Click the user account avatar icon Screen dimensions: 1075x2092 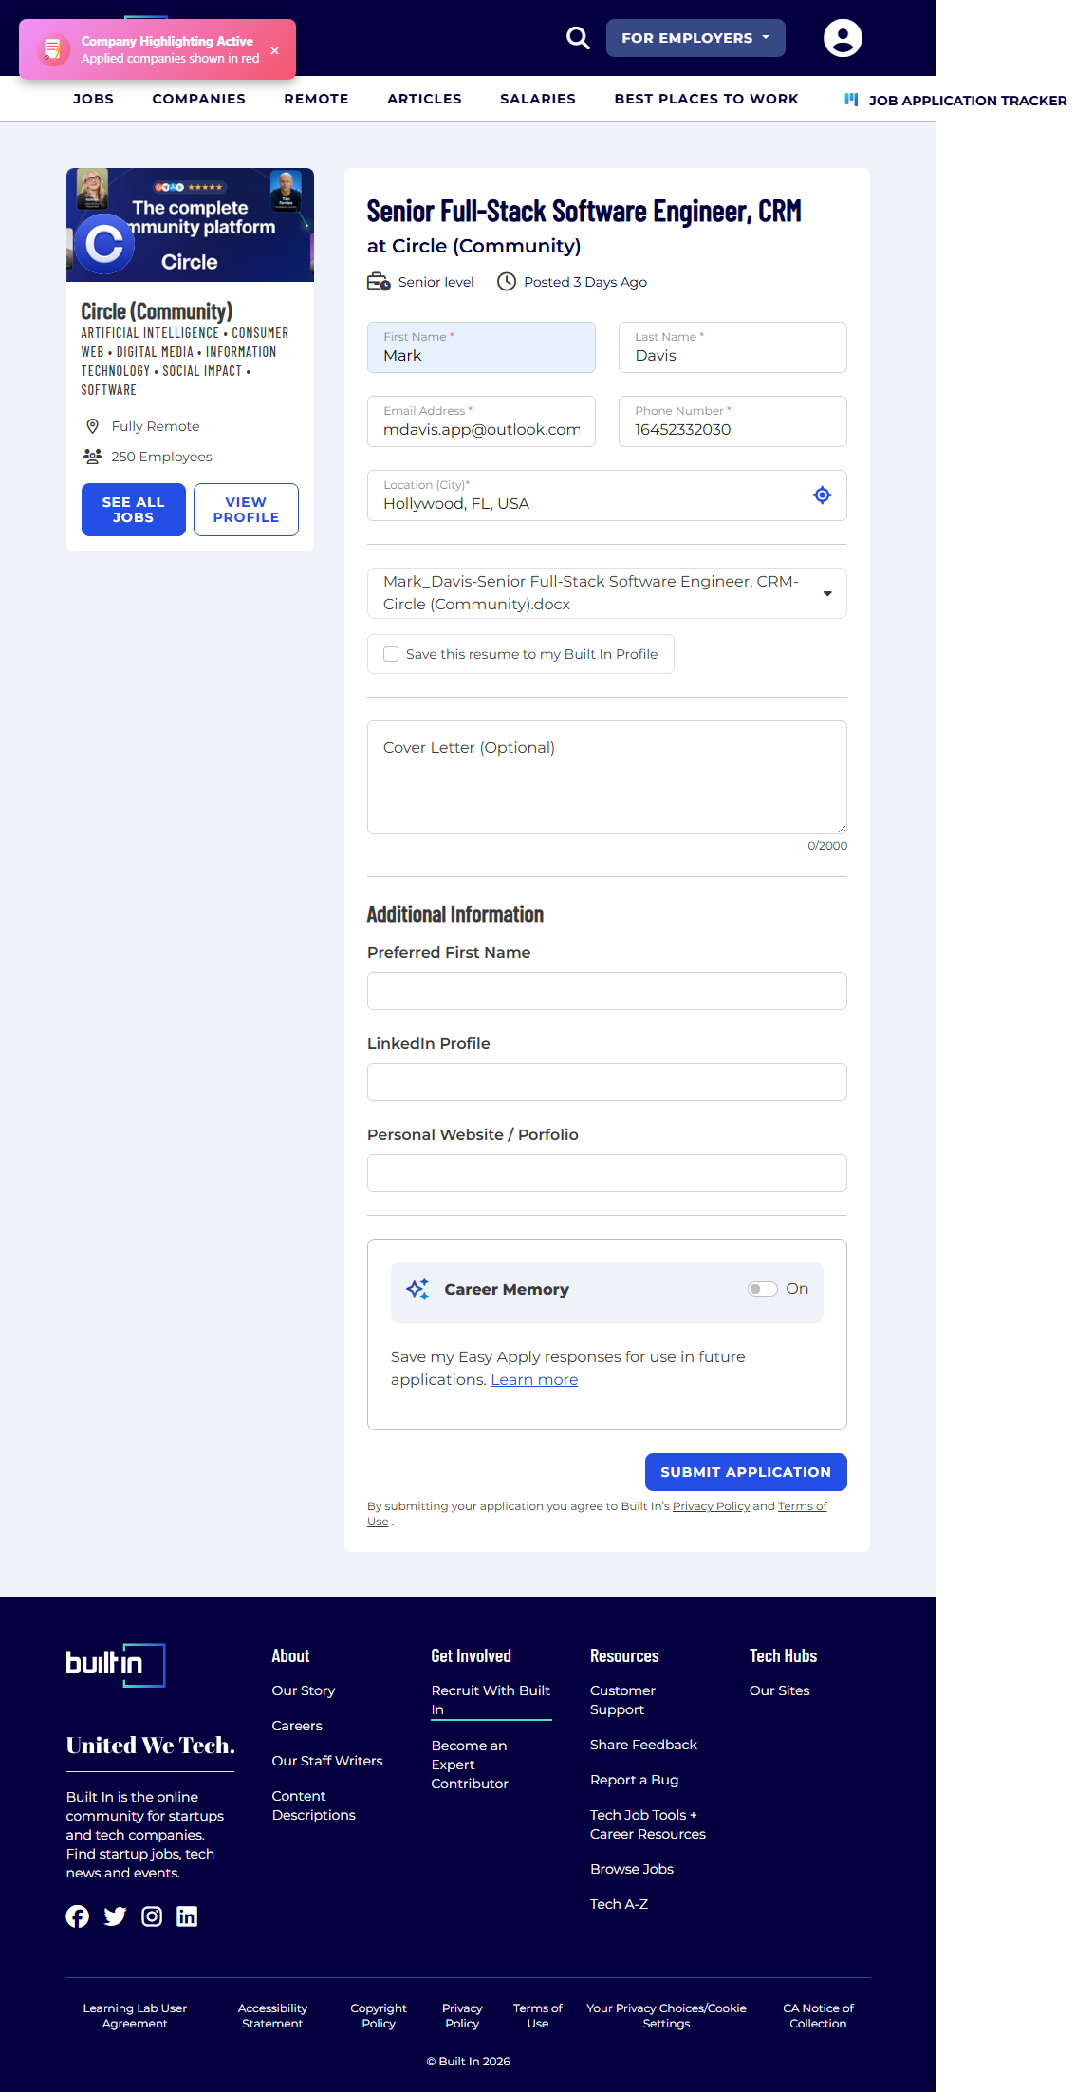pyautogui.click(x=842, y=38)
